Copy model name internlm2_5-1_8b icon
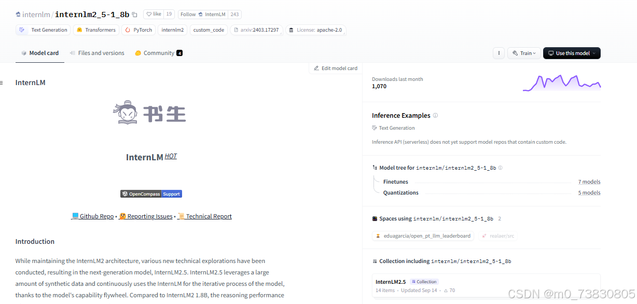637x304 pixels. tap(135, 15)
